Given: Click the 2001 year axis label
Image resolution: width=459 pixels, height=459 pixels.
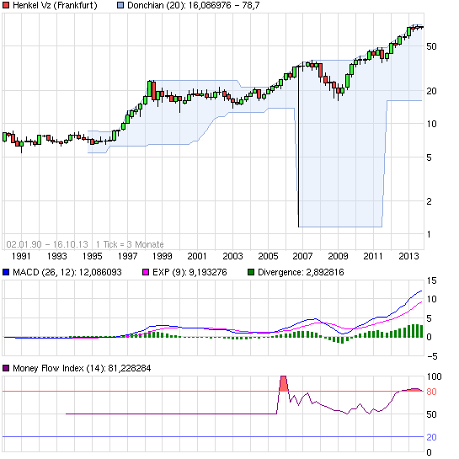Looking at the screenshot, I should [x=197, y=256].
